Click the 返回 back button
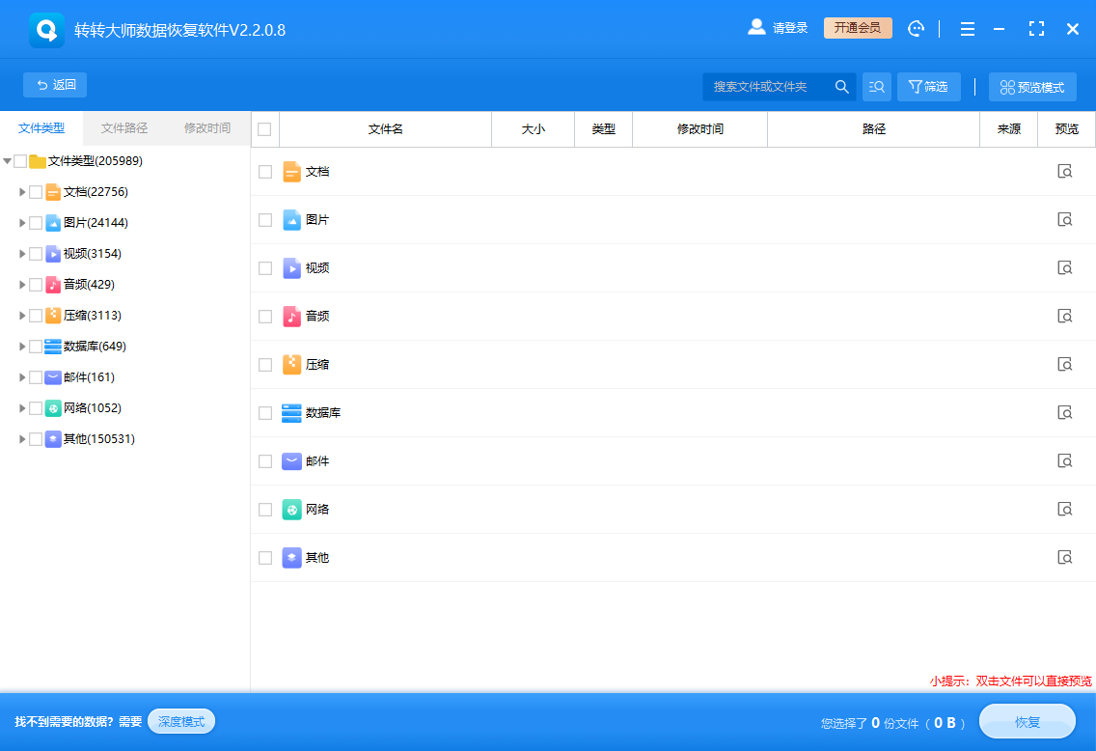The image size is (1096, 751). (55, 85)
